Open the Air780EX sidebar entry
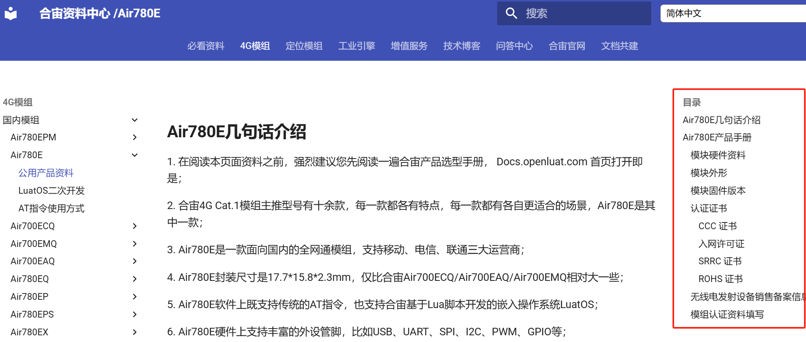This screenshot has width=806, height=342. pyautogui.click(x=29, y=332)
